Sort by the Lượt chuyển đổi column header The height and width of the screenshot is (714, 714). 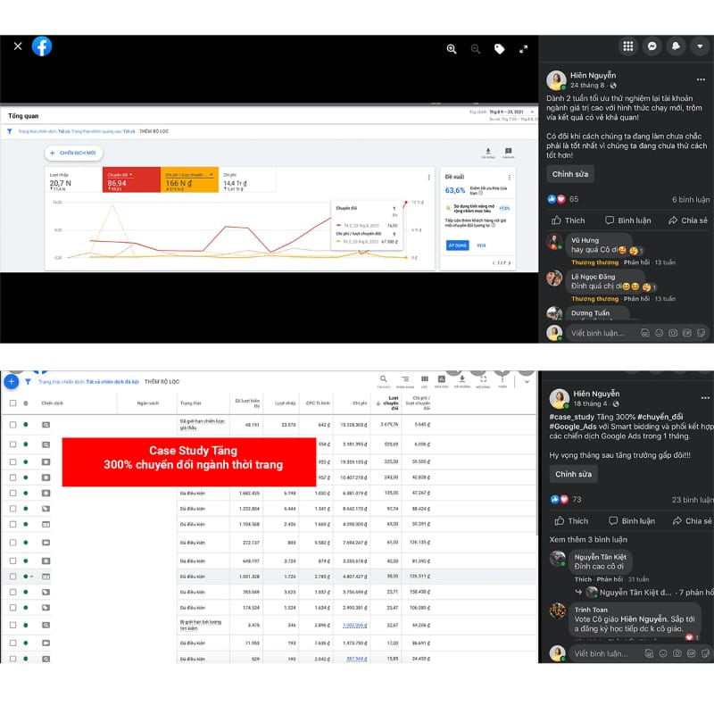coord(390,403)
